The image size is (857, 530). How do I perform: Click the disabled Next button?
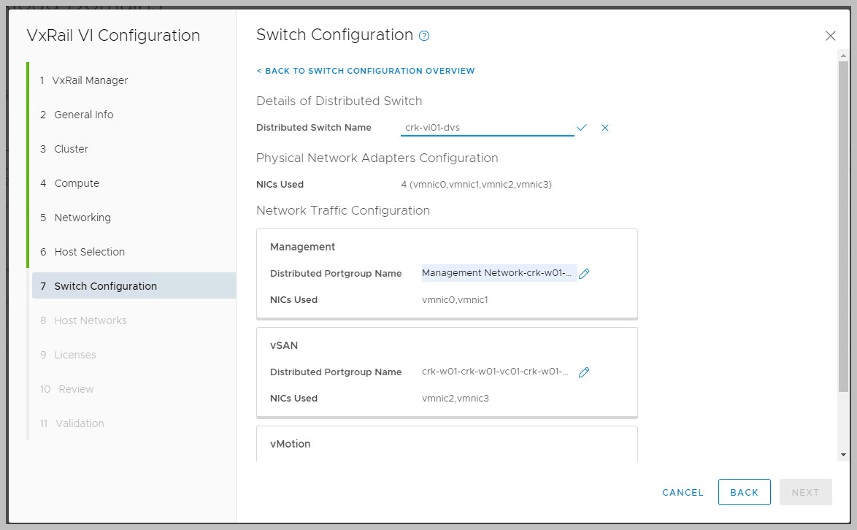[x=805, y=492]
